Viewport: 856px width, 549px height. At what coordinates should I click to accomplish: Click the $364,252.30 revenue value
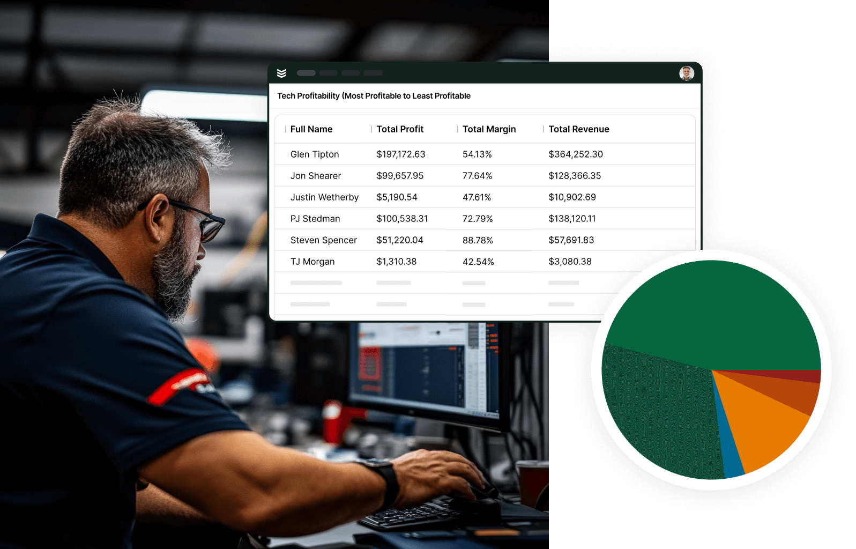click(576, 154)
